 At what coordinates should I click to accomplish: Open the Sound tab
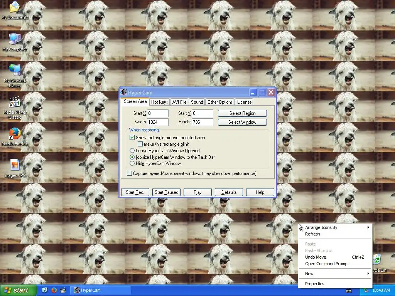(197, 102)
